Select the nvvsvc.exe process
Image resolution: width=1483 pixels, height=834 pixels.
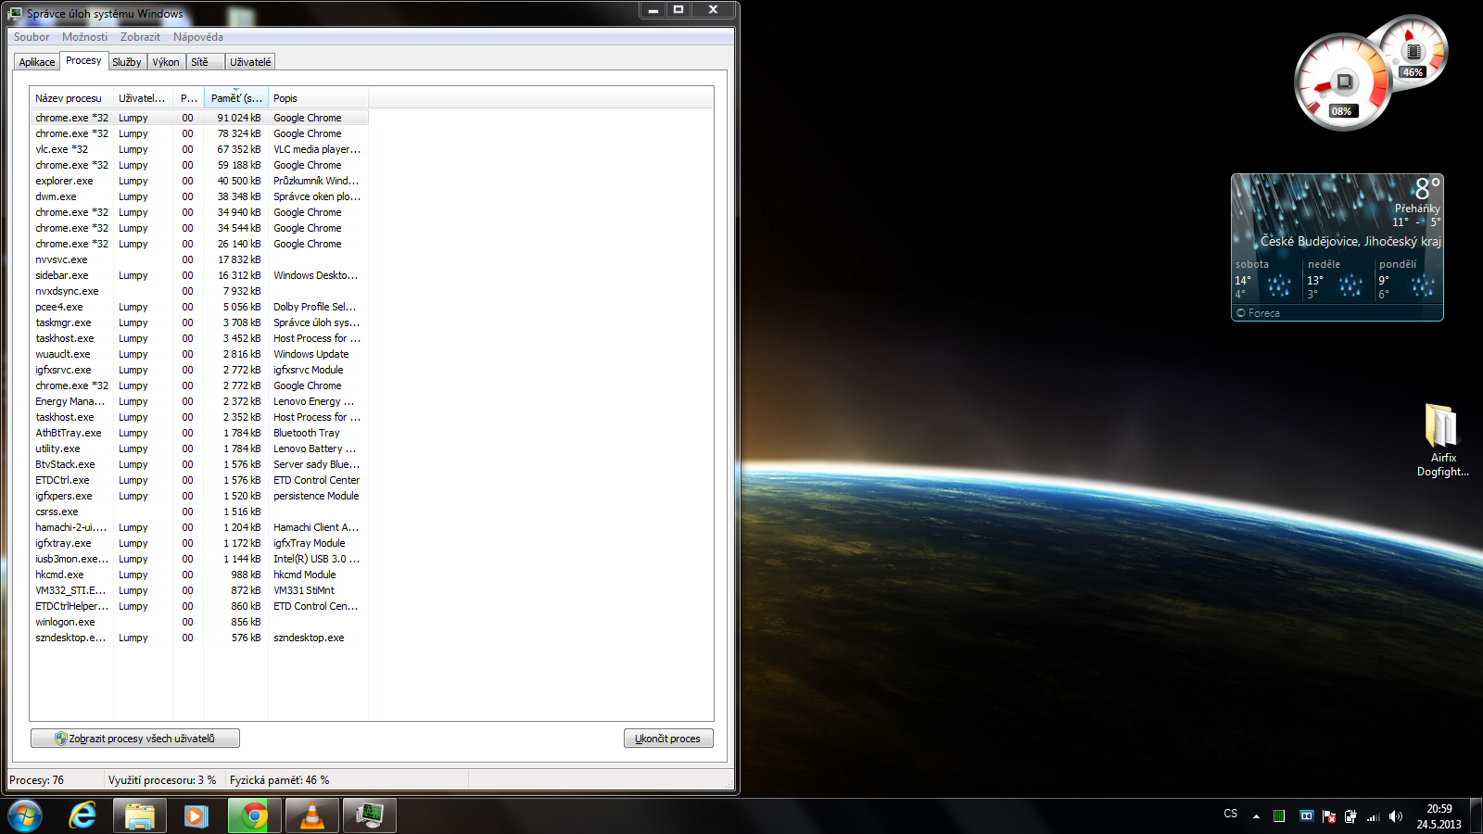[199, 259]
